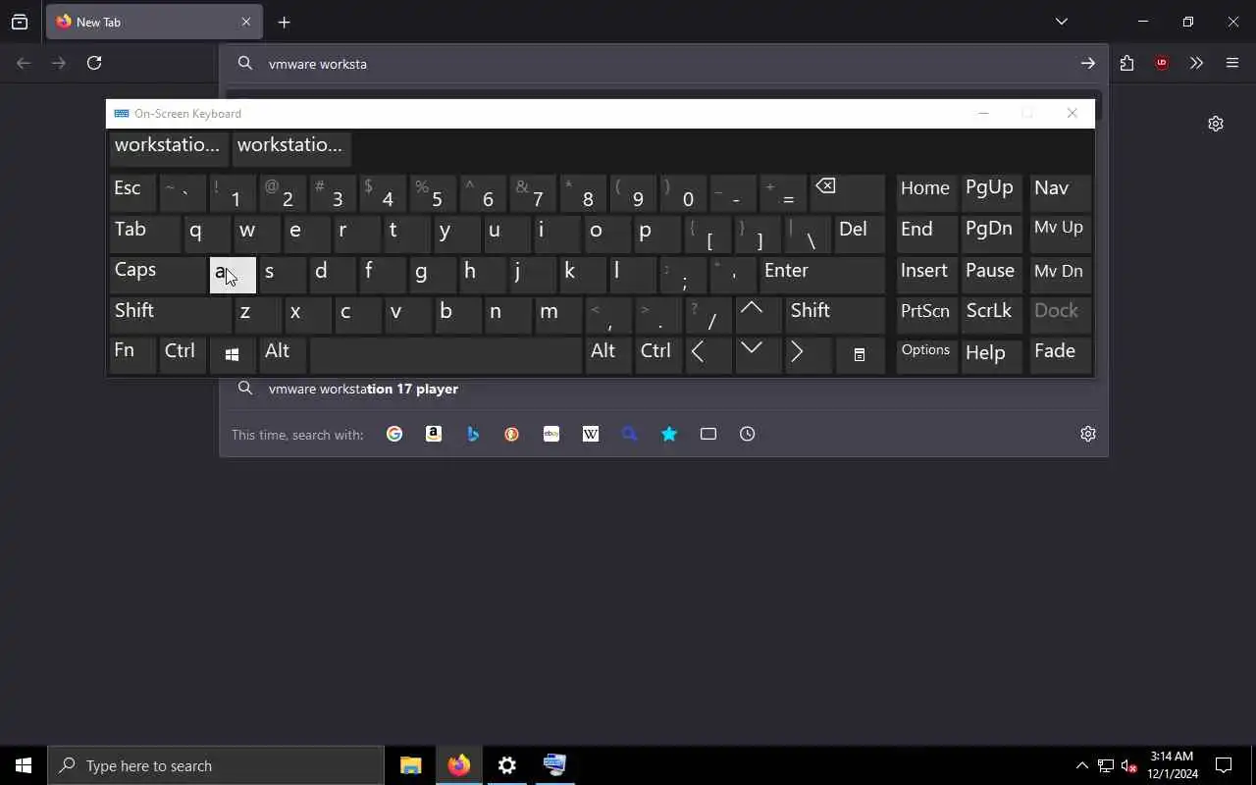Open Firefox View icon

(x=20, y=22)
